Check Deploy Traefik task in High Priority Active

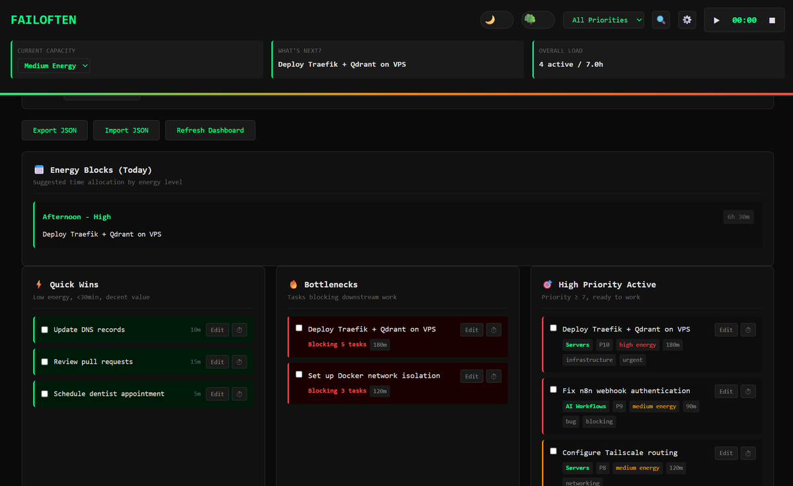tap(553, 328)
